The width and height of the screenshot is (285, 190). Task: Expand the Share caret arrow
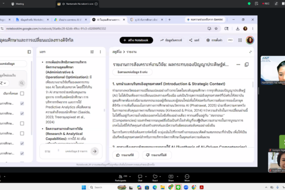[177, 176]
